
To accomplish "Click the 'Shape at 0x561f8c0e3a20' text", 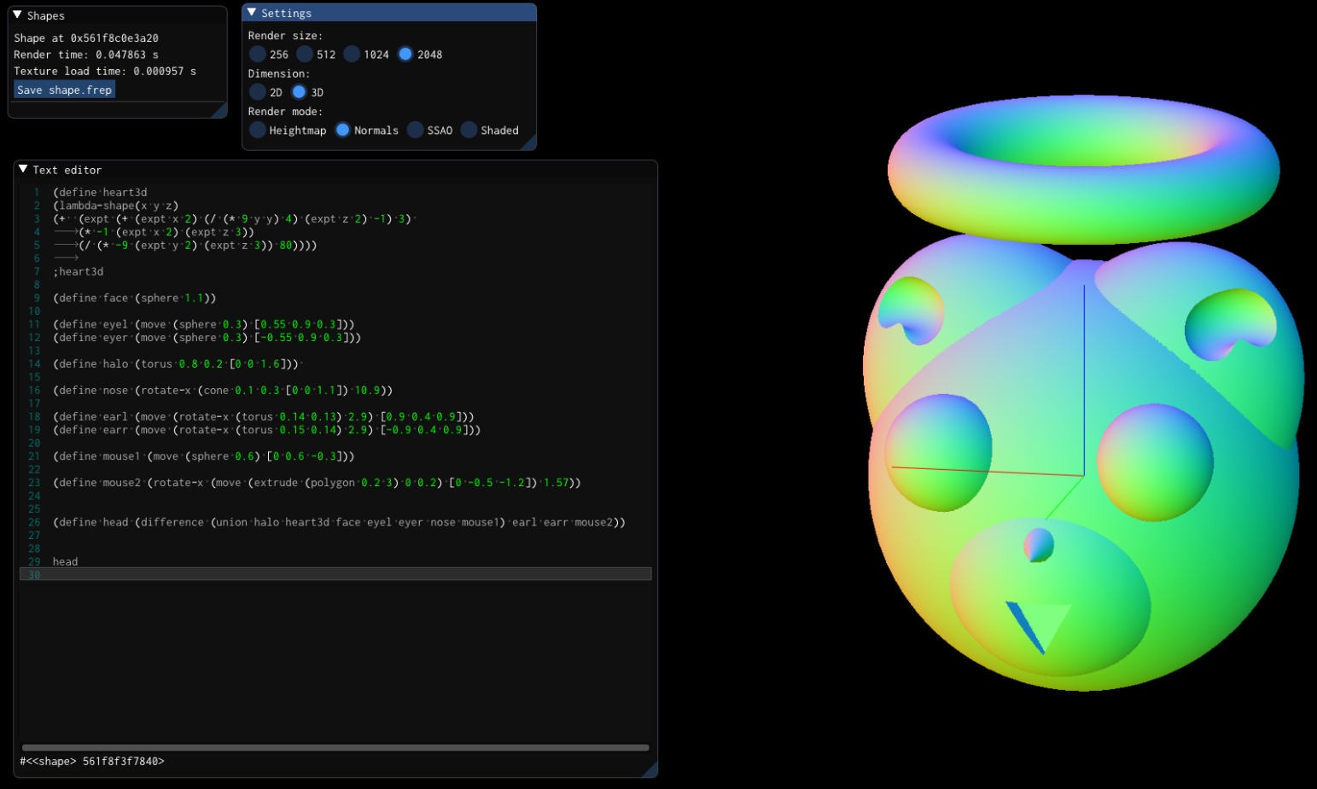I will click(86, 38).
